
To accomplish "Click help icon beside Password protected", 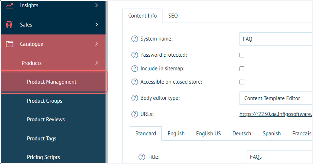I will point(135,55).
